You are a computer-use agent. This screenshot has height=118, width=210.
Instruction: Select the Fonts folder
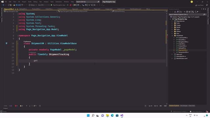tap(178, 23)
